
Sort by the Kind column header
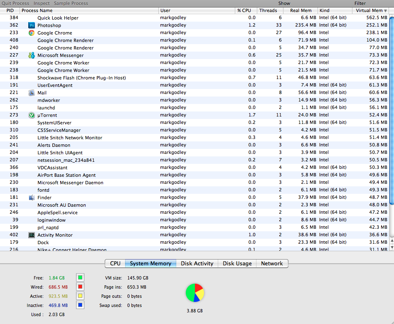click(335, 10)
